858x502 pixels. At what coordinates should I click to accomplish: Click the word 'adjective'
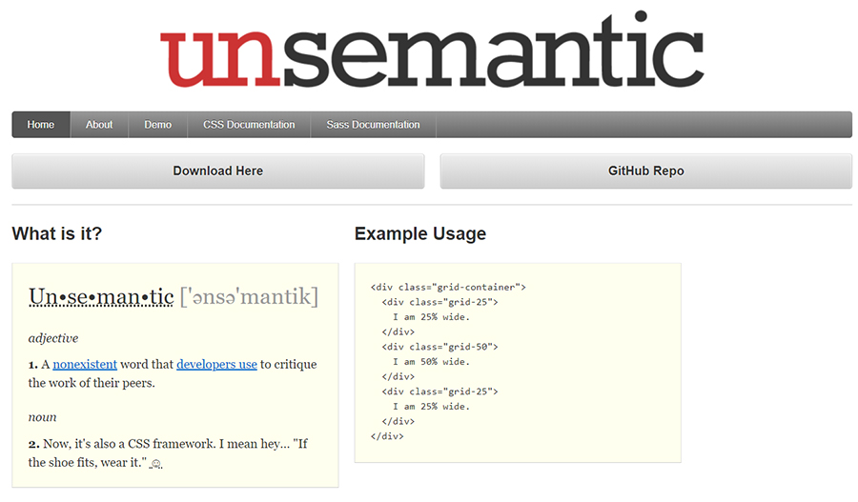point(53,338)
